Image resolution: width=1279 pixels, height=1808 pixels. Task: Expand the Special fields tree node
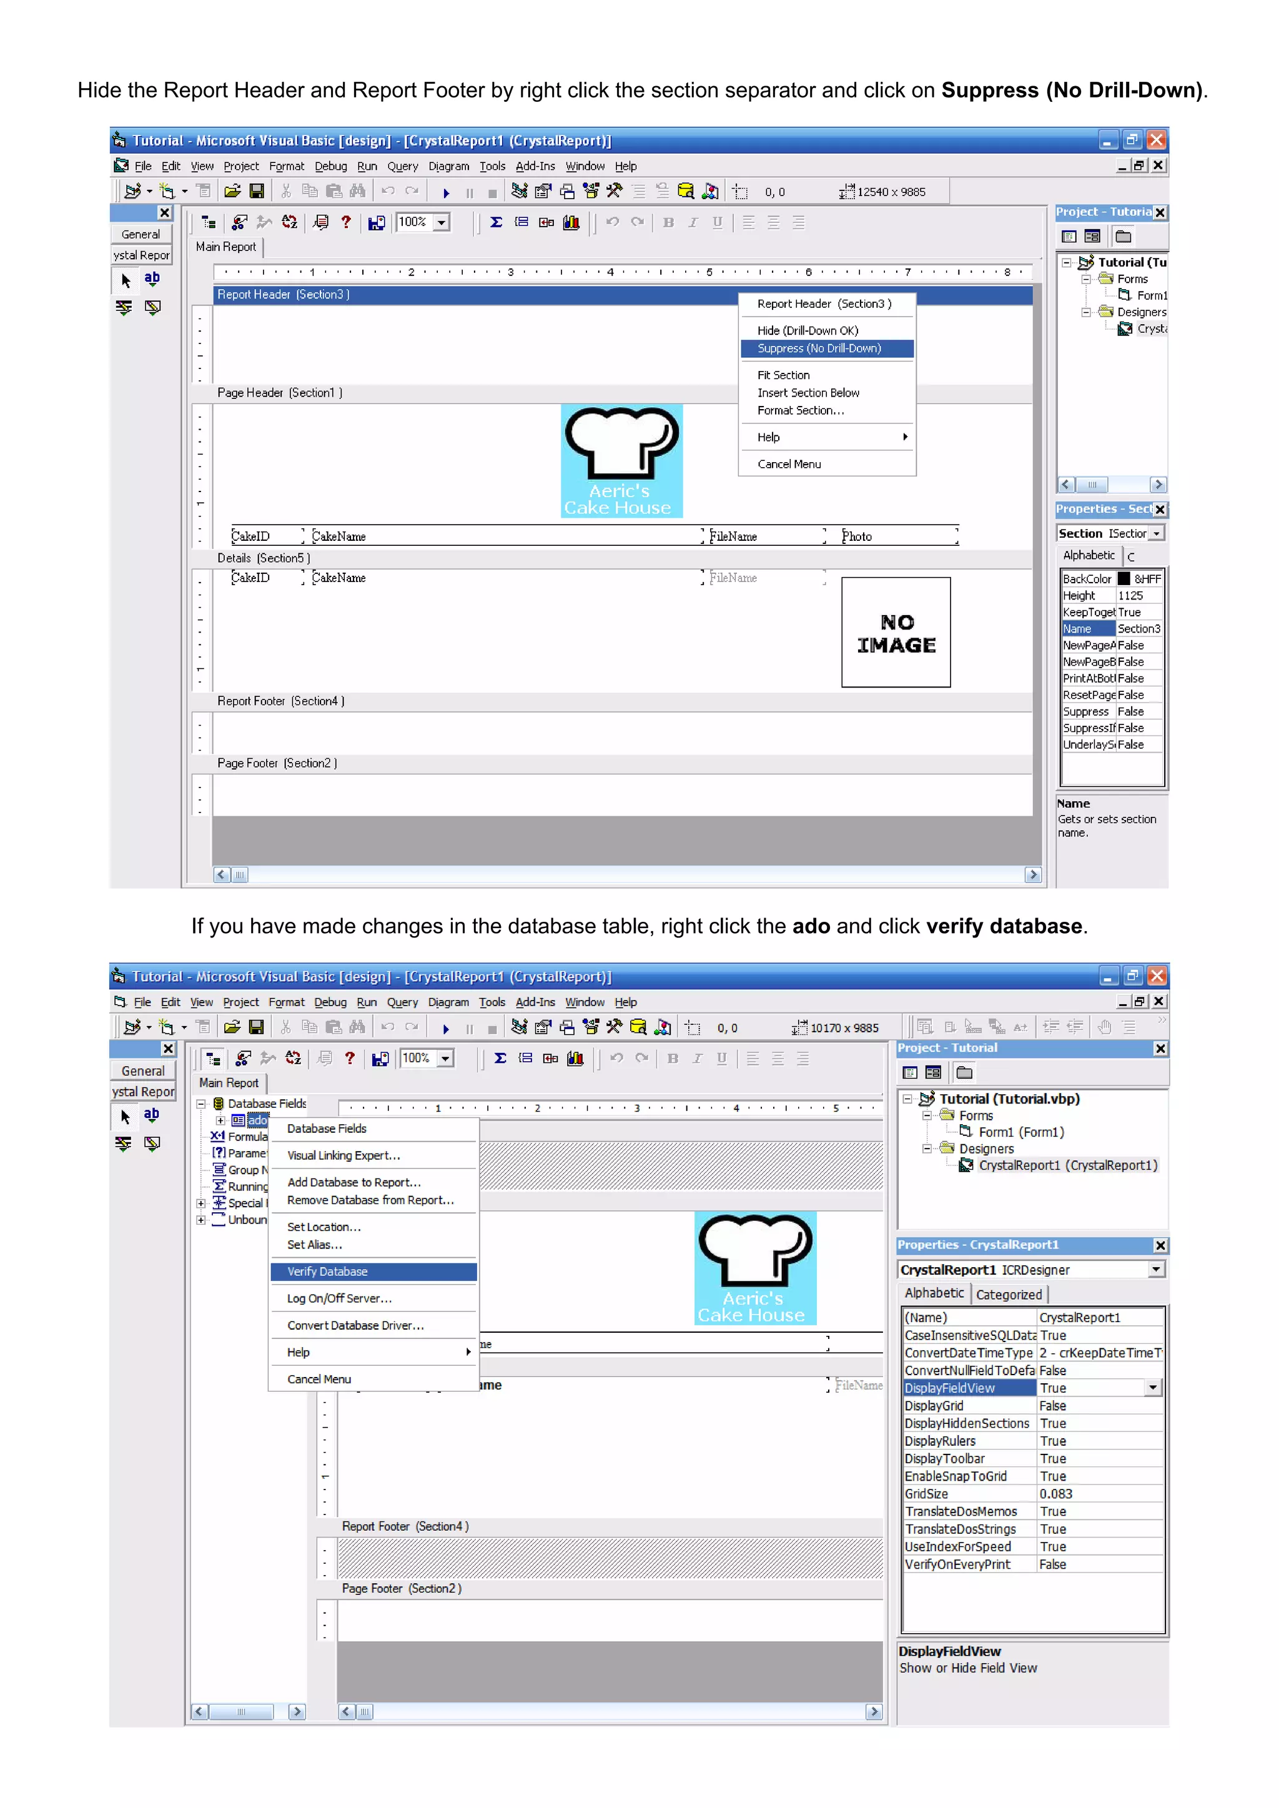coord(201,1203)
